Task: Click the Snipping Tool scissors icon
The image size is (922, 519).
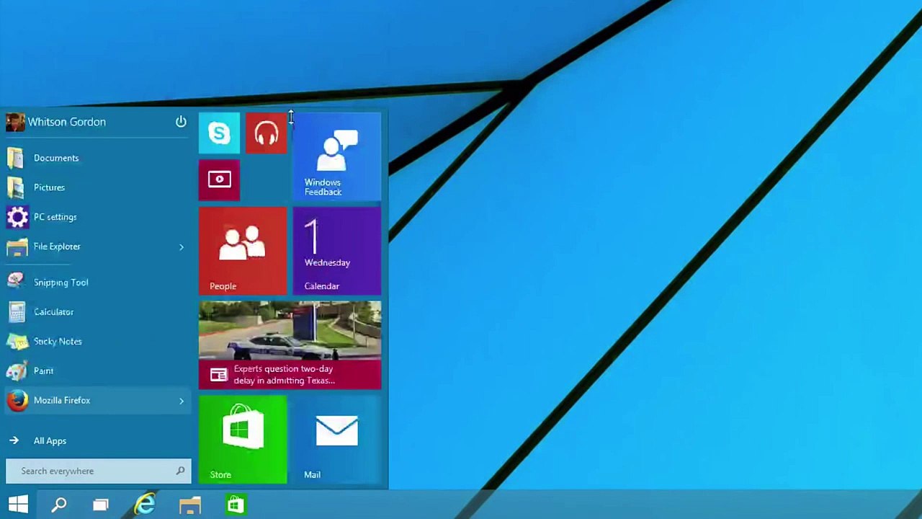Action: click(x=16, y=283)
